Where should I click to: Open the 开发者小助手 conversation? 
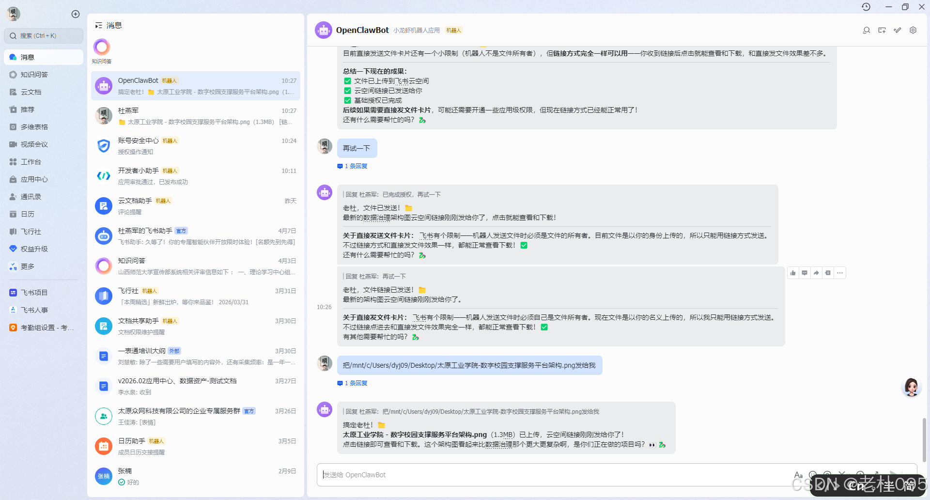[196, 176]
